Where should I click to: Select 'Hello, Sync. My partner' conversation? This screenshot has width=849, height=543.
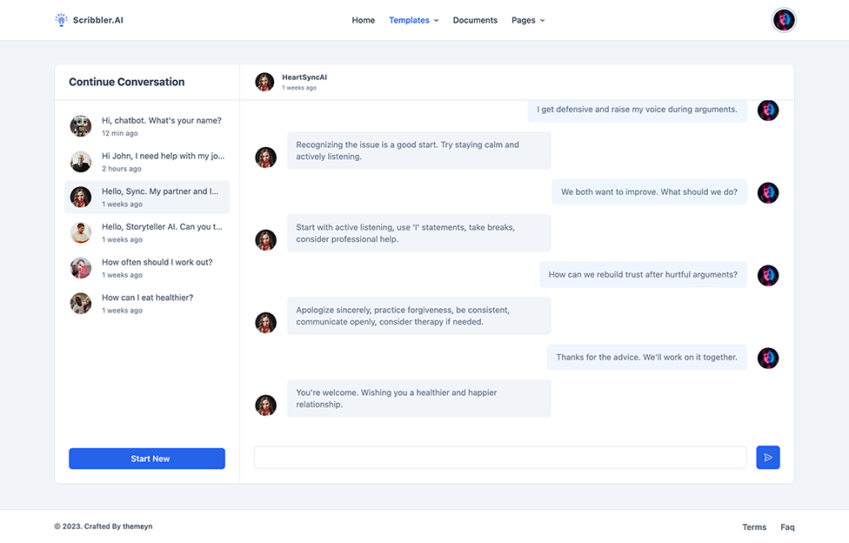coord(147,197)
